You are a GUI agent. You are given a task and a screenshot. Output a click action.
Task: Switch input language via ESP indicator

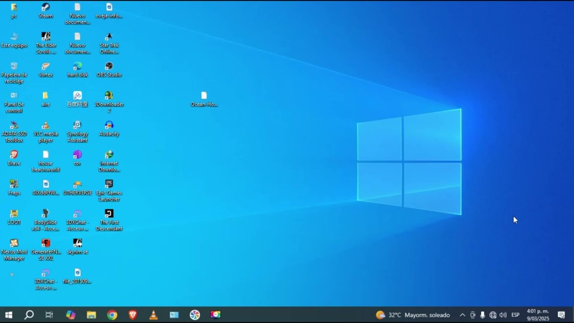[x=515, y=315]
